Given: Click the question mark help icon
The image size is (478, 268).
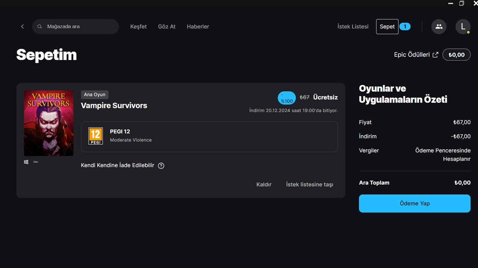Looking at the screenshot, I should pos(161,166).
